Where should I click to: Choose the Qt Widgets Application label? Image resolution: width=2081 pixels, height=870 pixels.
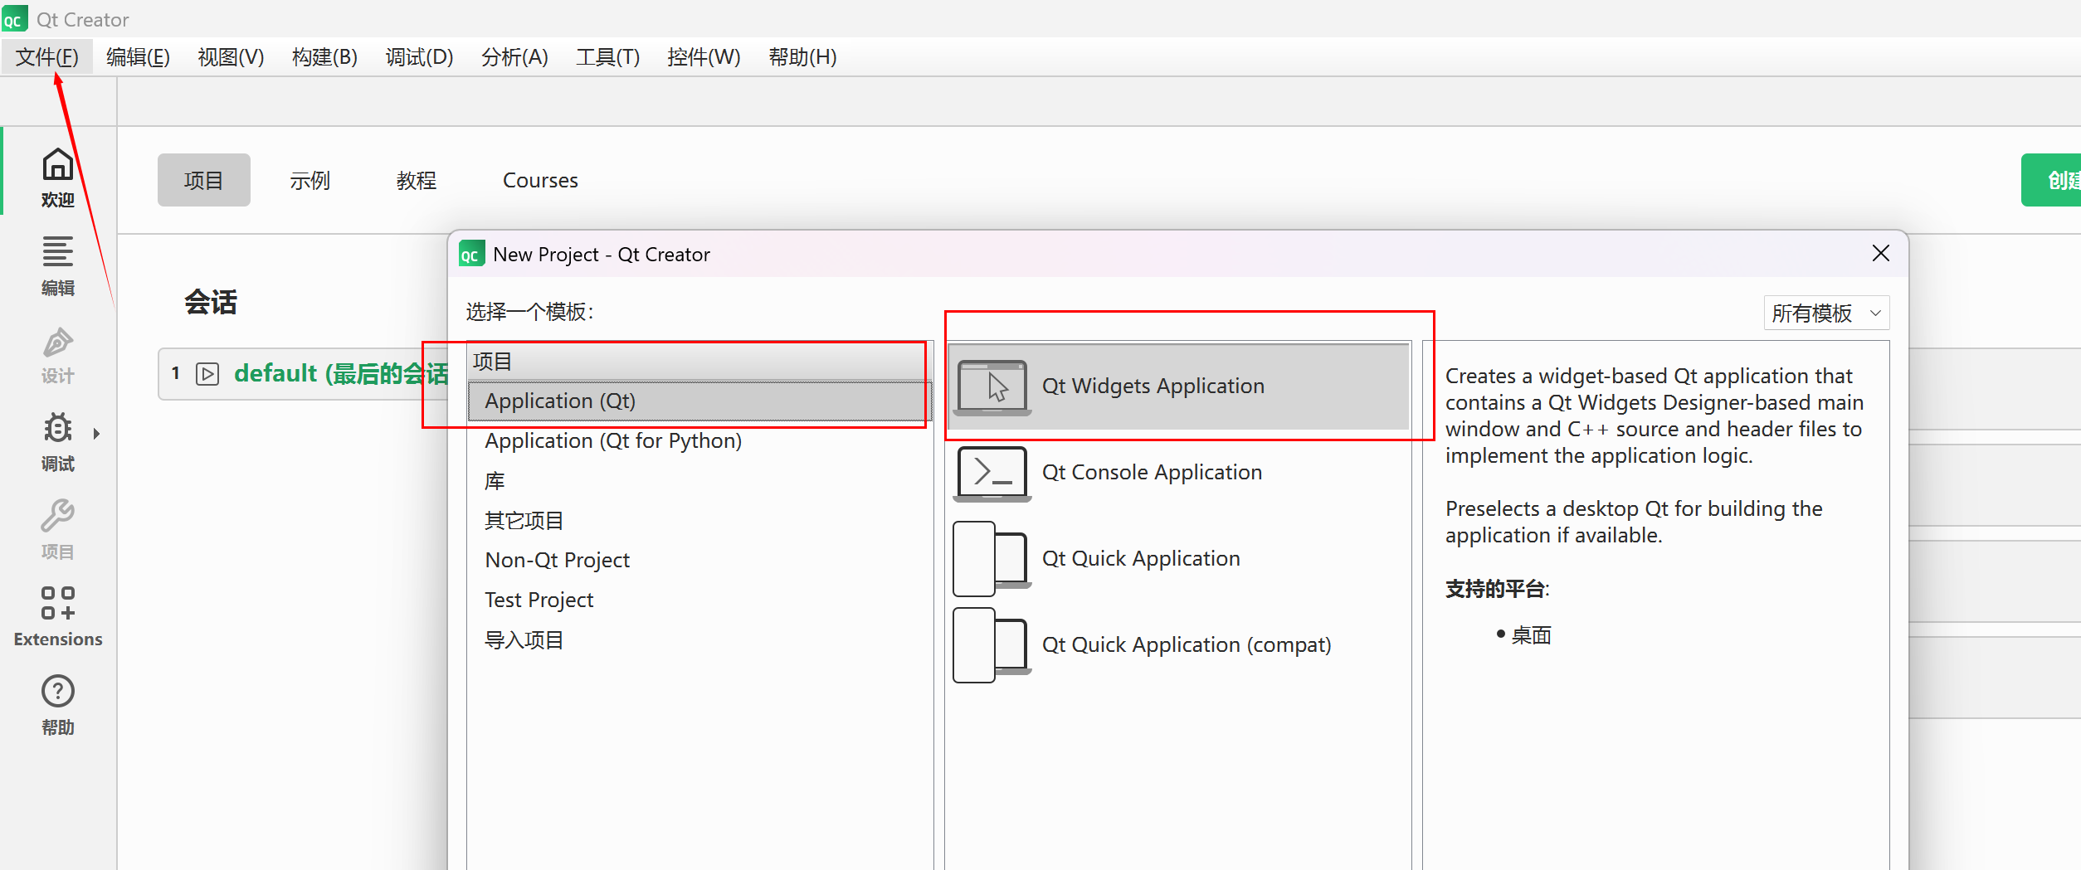coord(1153,386)
